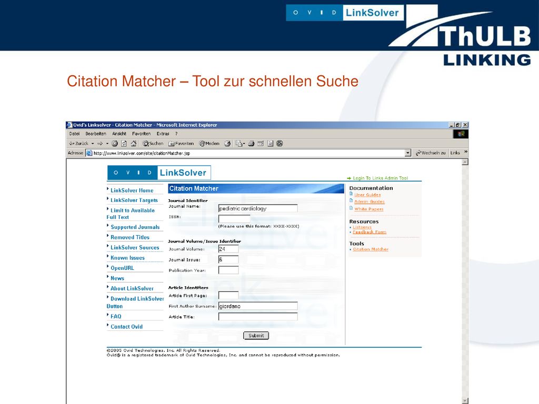Click the First Author Surname field
The width and height of the screenshot is (539, 404).
[x=258, y=306]
